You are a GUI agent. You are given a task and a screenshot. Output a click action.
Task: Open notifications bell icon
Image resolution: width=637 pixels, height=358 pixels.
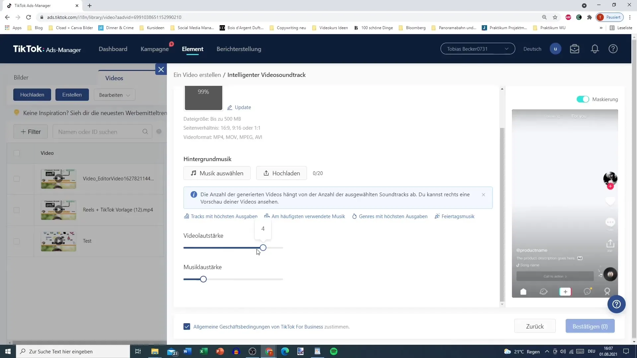point(595,49)
